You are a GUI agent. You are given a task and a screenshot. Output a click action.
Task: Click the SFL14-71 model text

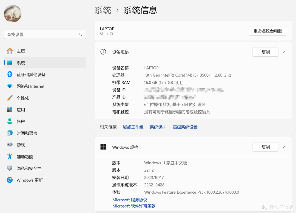coord(106,34)
